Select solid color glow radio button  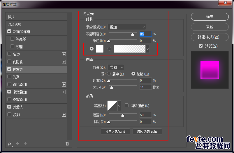[92, 48]
